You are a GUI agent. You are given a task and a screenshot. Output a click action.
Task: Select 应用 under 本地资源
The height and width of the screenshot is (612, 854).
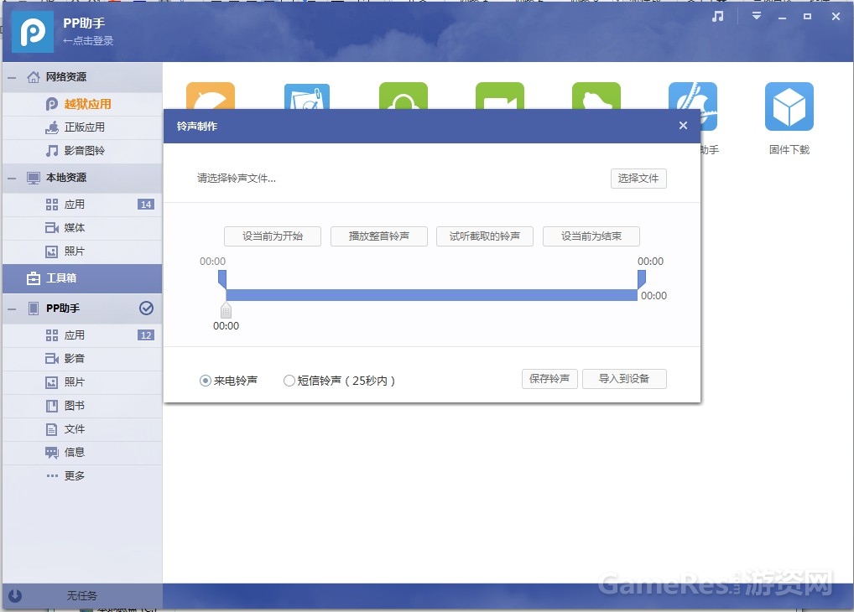(82, 205)
